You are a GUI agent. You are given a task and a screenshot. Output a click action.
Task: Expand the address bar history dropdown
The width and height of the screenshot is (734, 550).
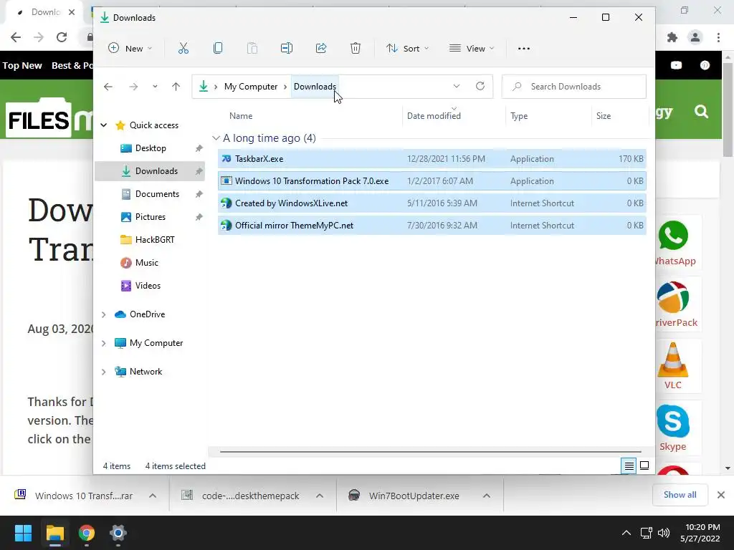tap(457, 86)
